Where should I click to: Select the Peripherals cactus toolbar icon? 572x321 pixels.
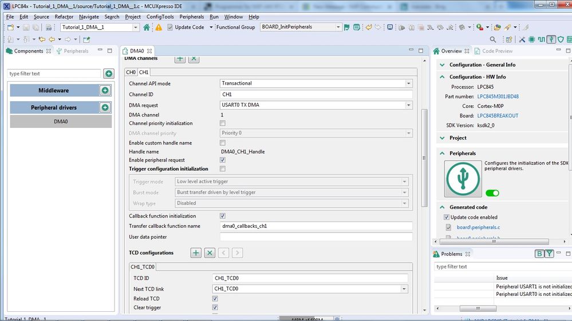click(x=551, y=39)
